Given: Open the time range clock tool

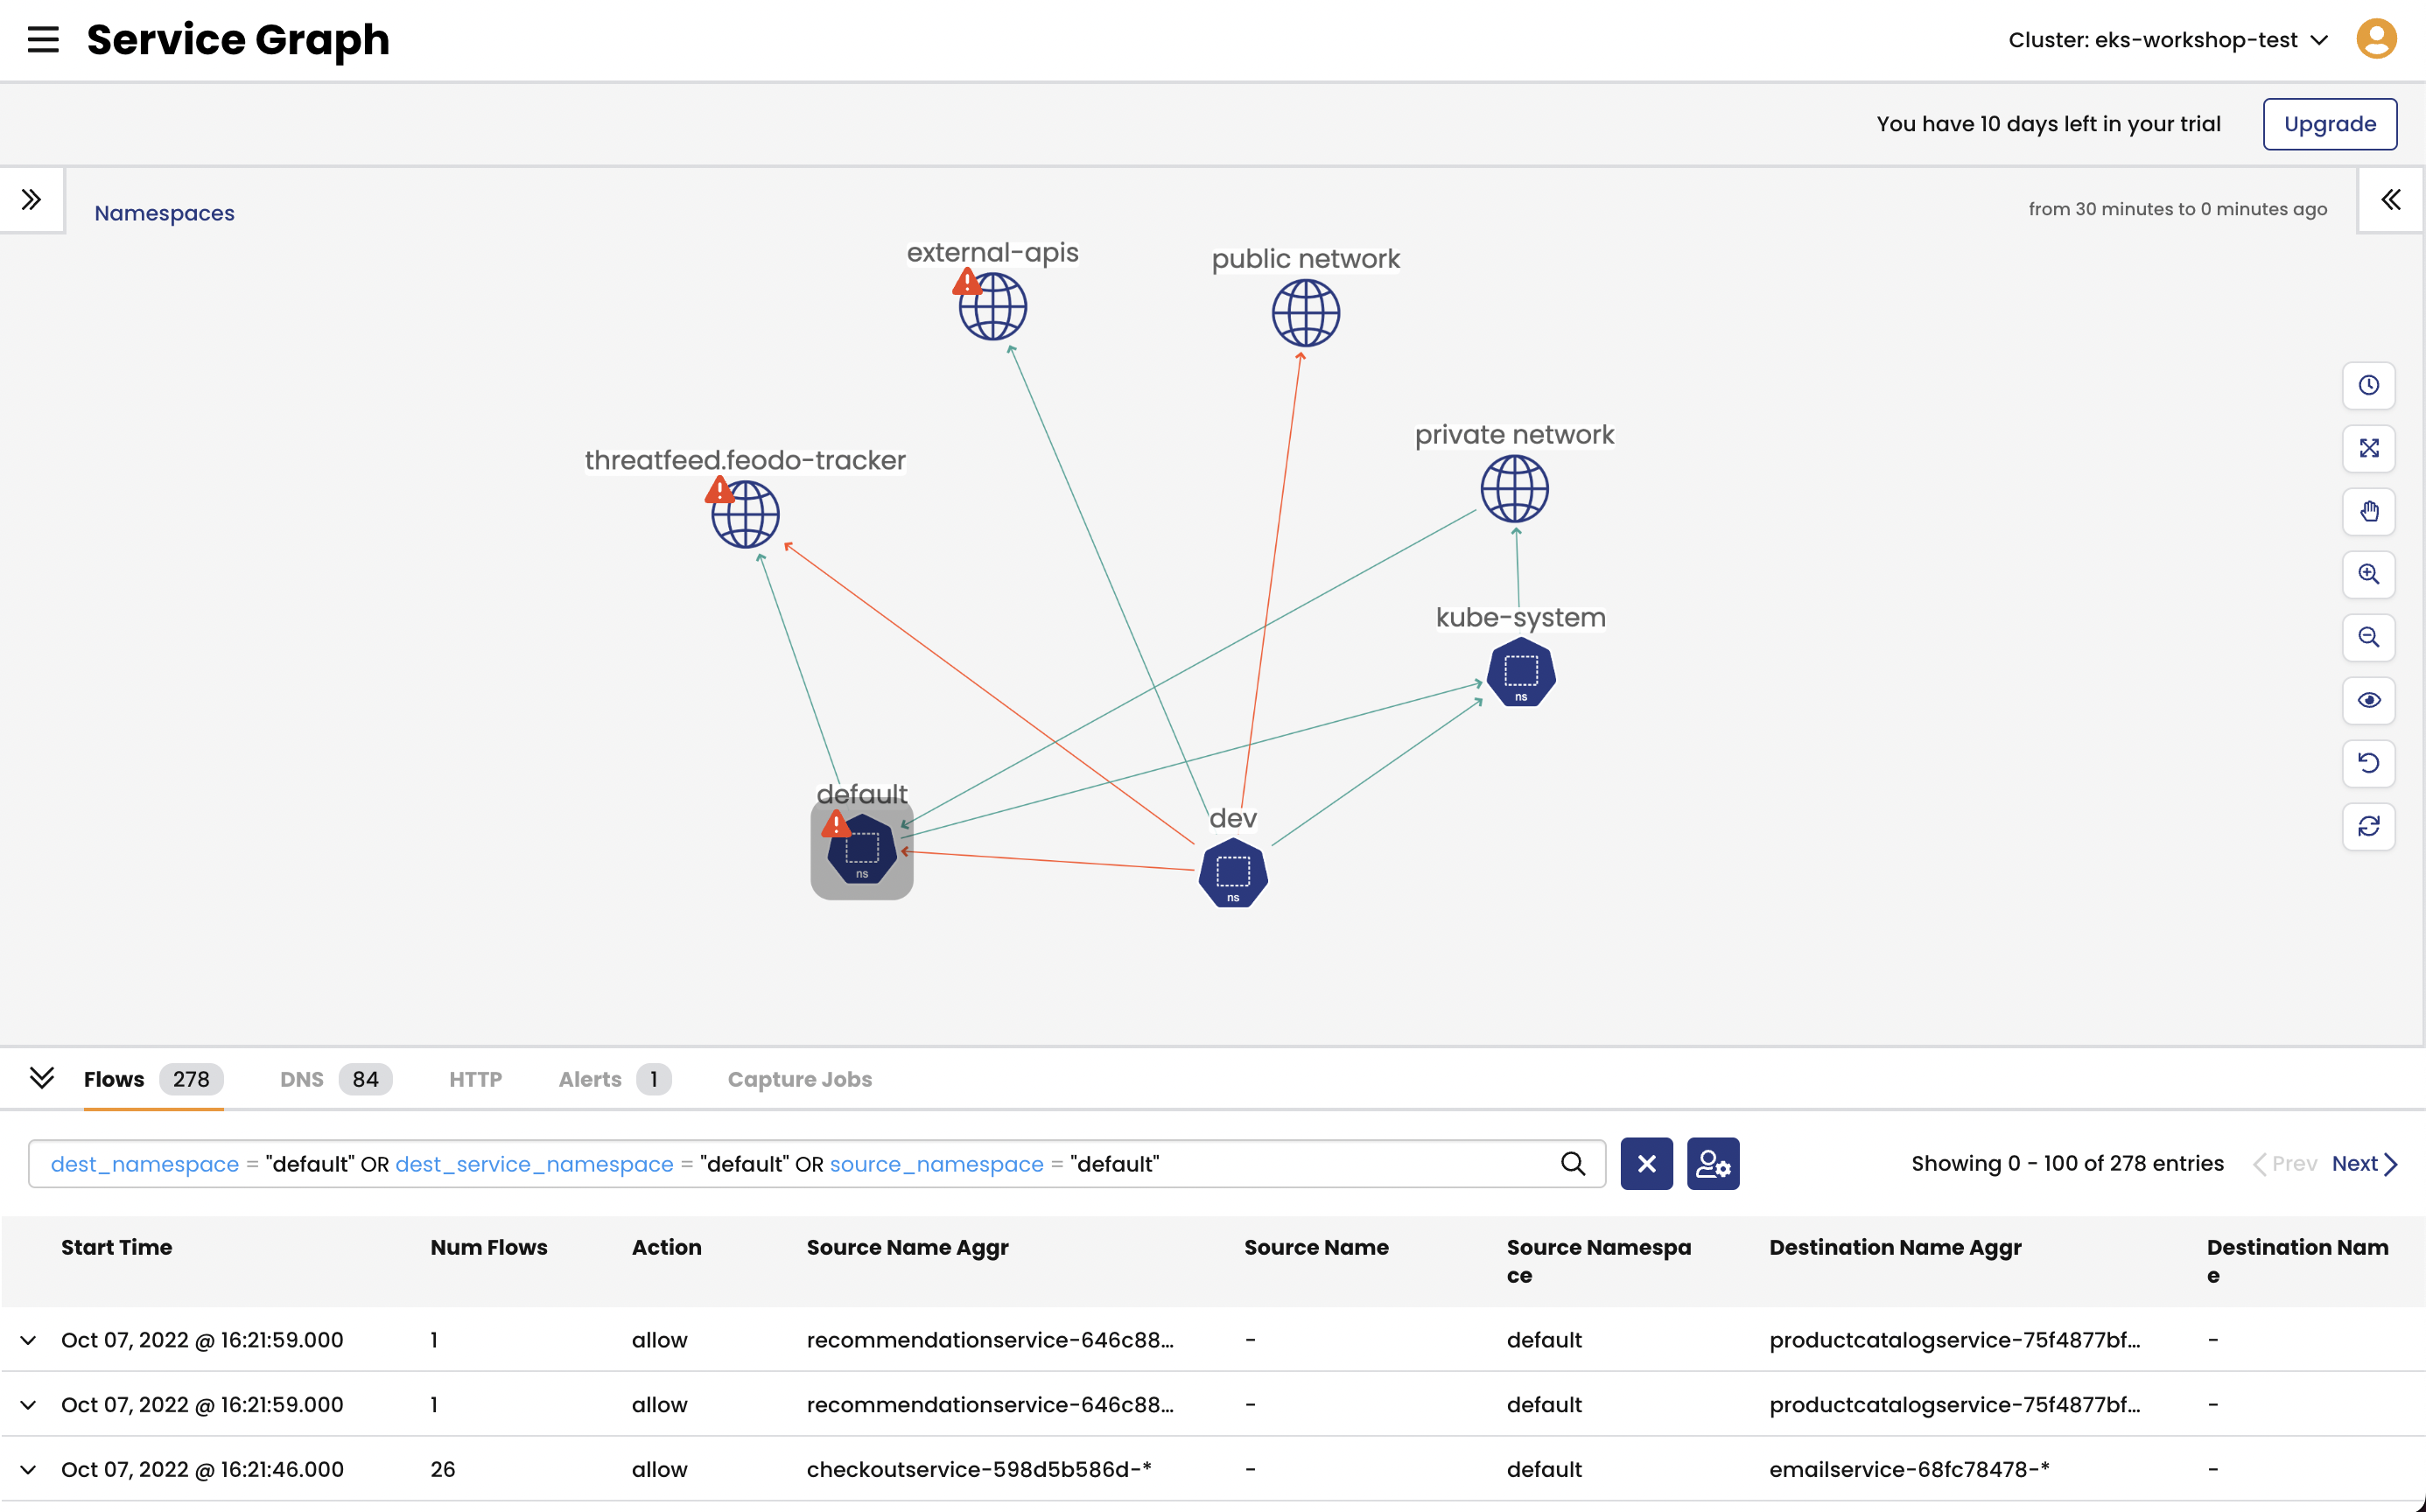Looking at the screenshot, I should [x=2368, y=385].
